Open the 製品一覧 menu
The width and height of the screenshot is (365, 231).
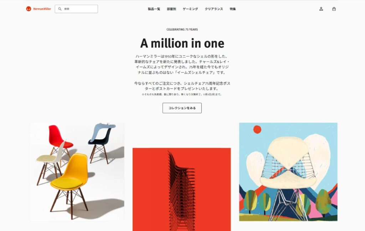coord(154,9)
